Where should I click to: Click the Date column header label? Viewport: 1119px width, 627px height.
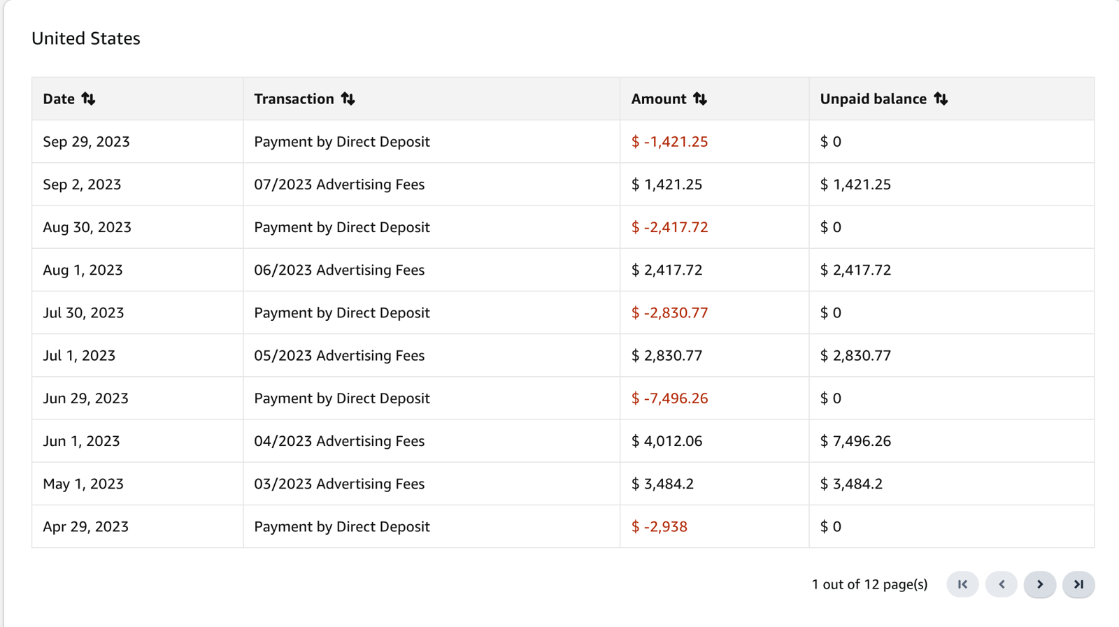59,99
